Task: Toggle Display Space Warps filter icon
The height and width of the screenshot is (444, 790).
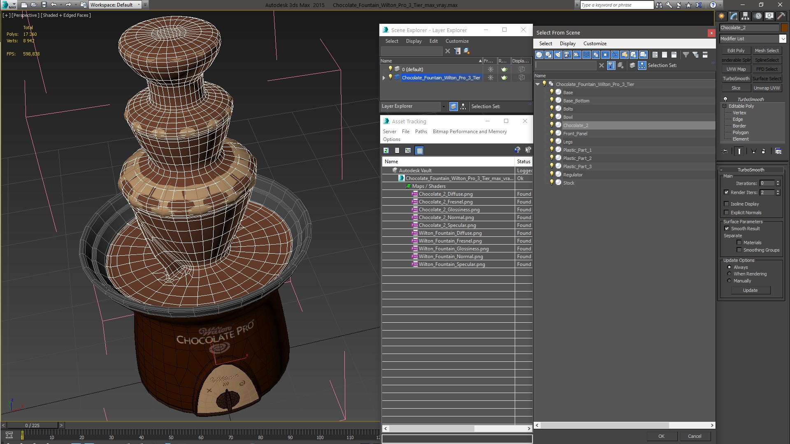Action: pos(586,55)
